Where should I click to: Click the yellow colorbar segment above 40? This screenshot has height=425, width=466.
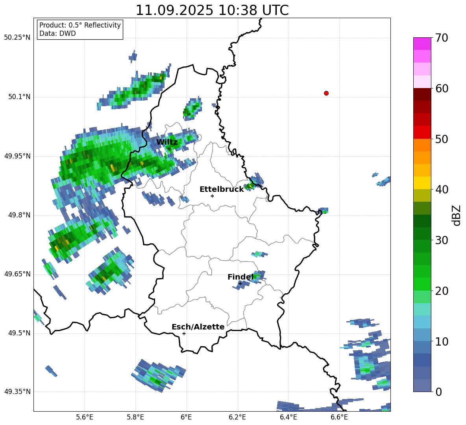(x=422, y=182)
